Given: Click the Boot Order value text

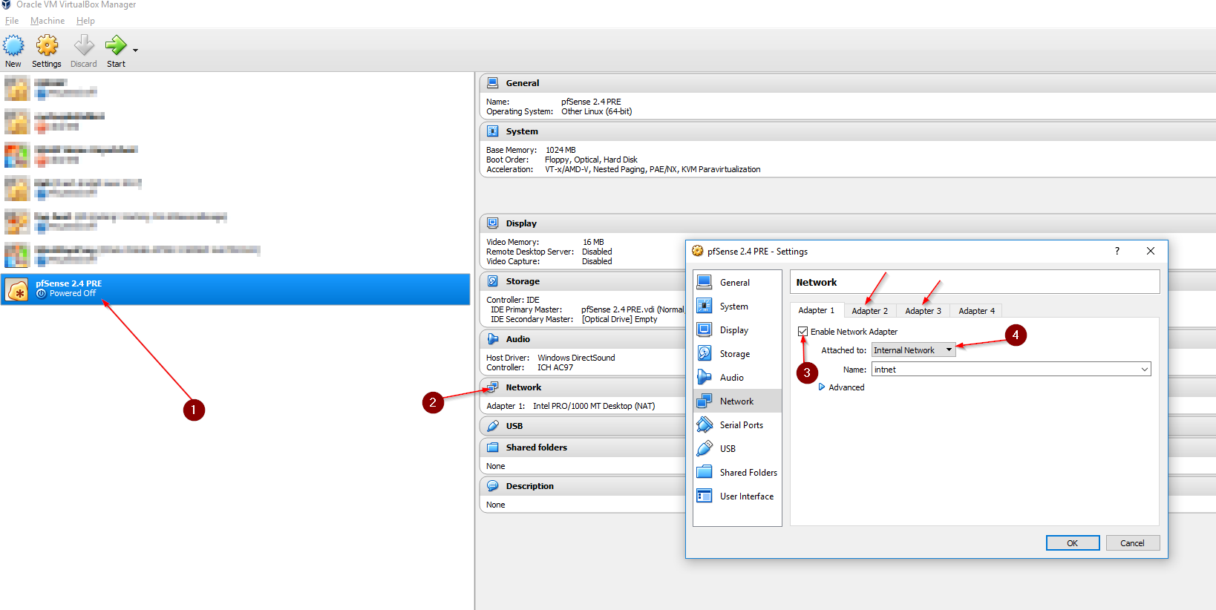Looking at the screenshot, I should [x=591, y=160].
